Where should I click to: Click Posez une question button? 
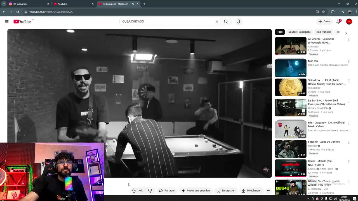click(196, 190)
